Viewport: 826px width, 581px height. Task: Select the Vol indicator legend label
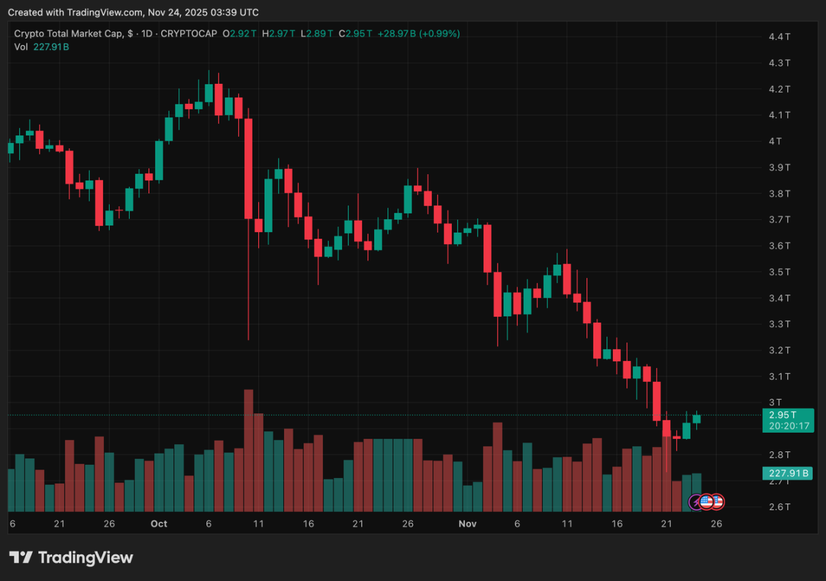point(21,47)
